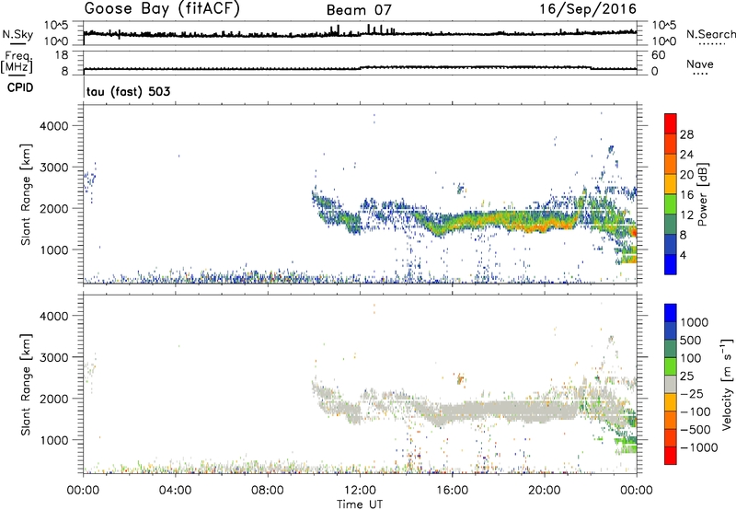This screenshot has height=510, width=736.
Task: Click the '500' label on Velocity colorbar
Action: pyautogui.click(x=690, y=341)
